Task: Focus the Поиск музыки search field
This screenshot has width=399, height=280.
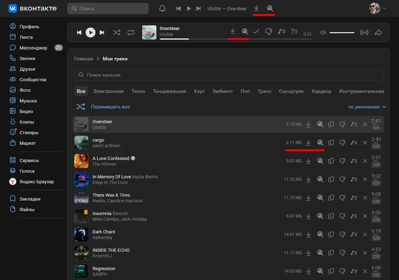Action: pos(228,75)
